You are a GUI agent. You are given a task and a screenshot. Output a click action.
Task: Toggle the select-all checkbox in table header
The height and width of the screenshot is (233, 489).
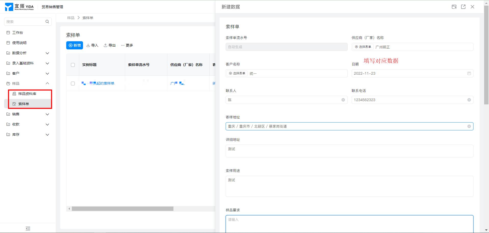pos(73,65)
